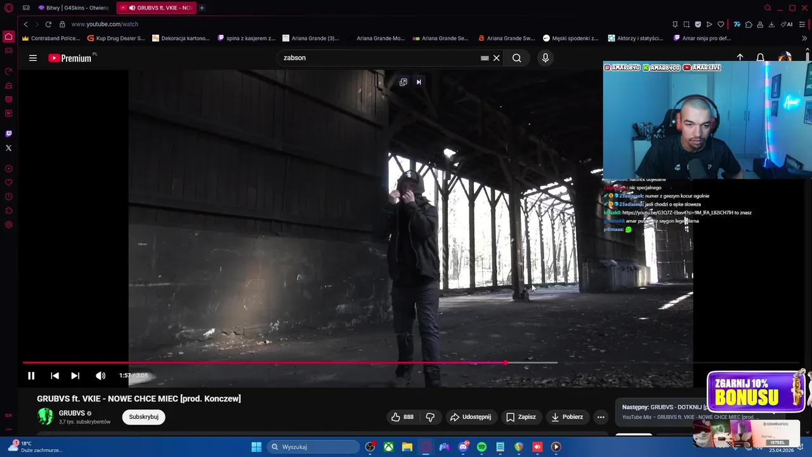
Task: Reload the YouTube page
Action: [x=48, y=24]
